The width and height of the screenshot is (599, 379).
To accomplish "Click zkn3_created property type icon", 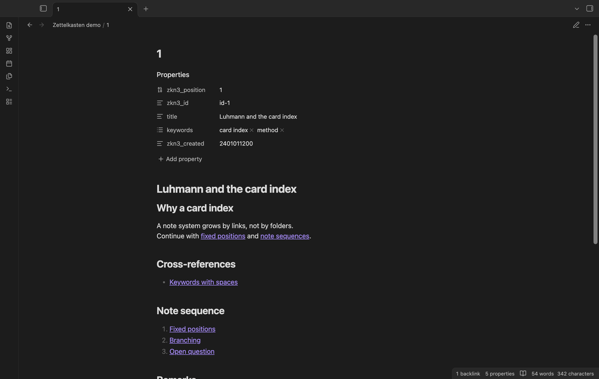I will (x=160, y=144).
